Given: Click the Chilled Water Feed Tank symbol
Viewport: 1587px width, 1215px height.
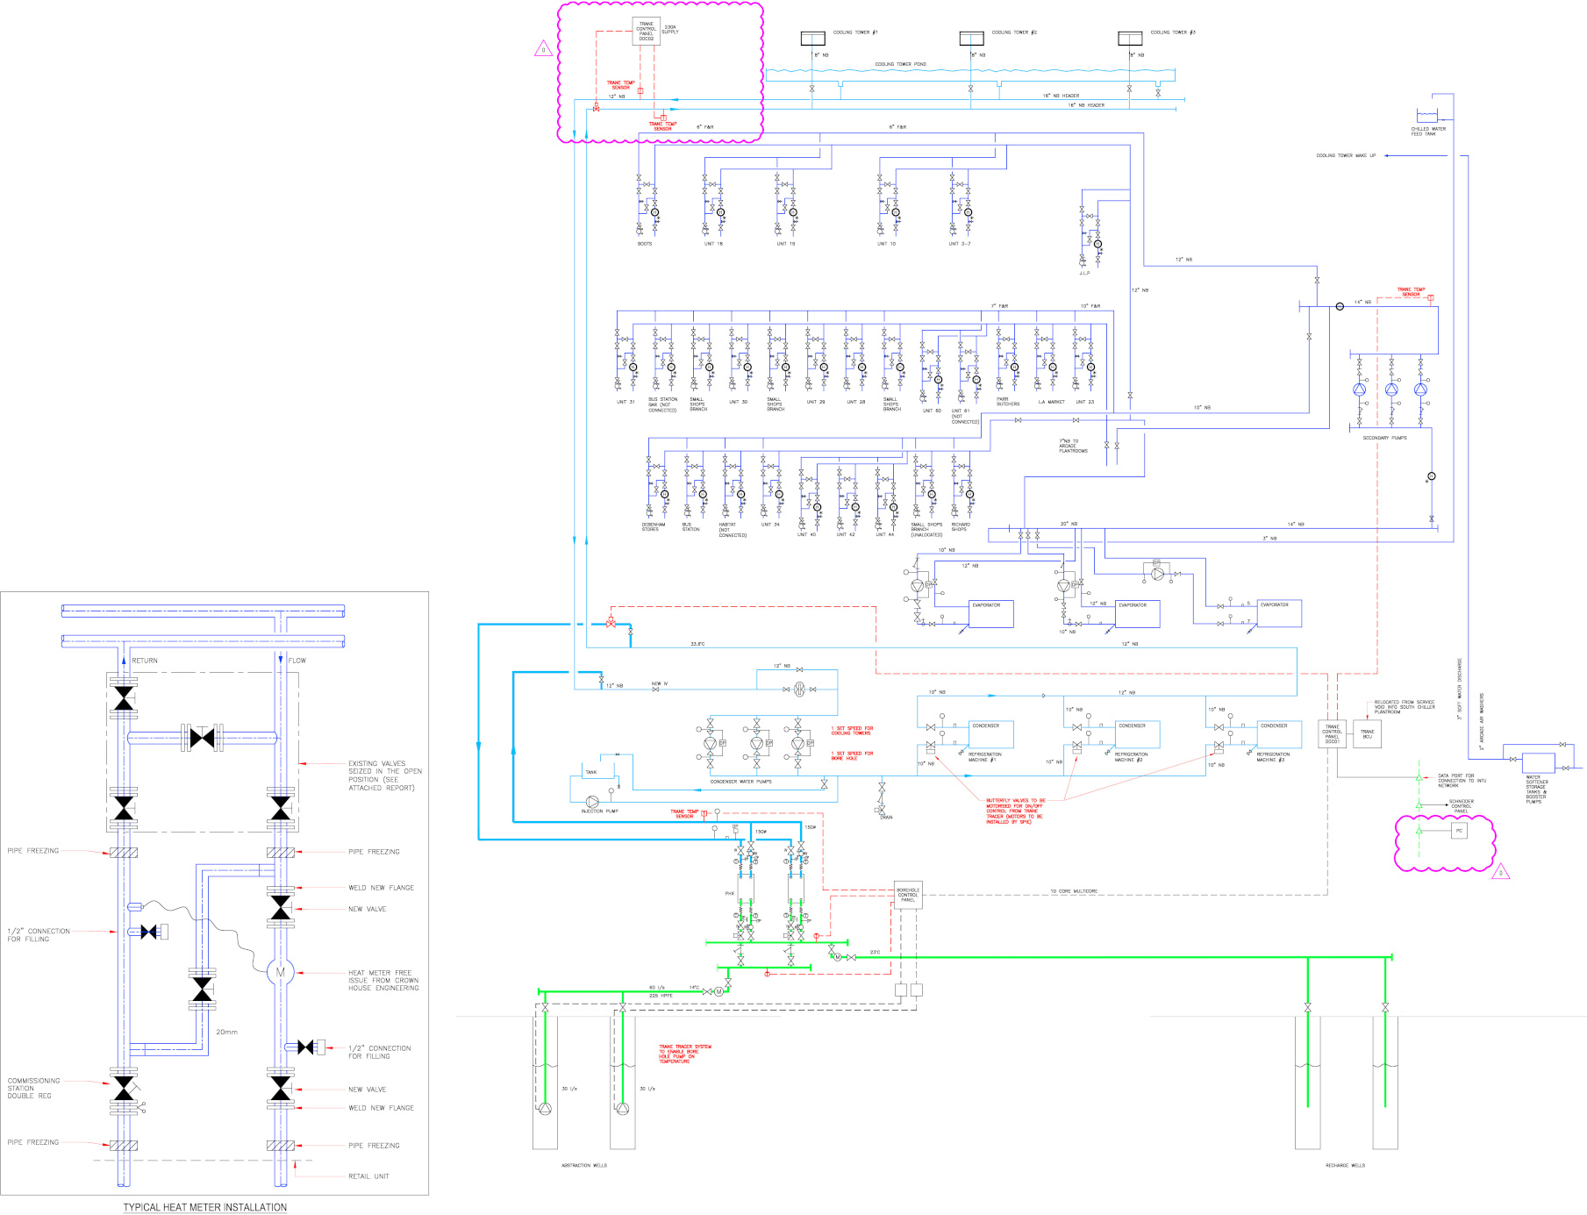Looking at the screenshot, I should pos(1427,116).
